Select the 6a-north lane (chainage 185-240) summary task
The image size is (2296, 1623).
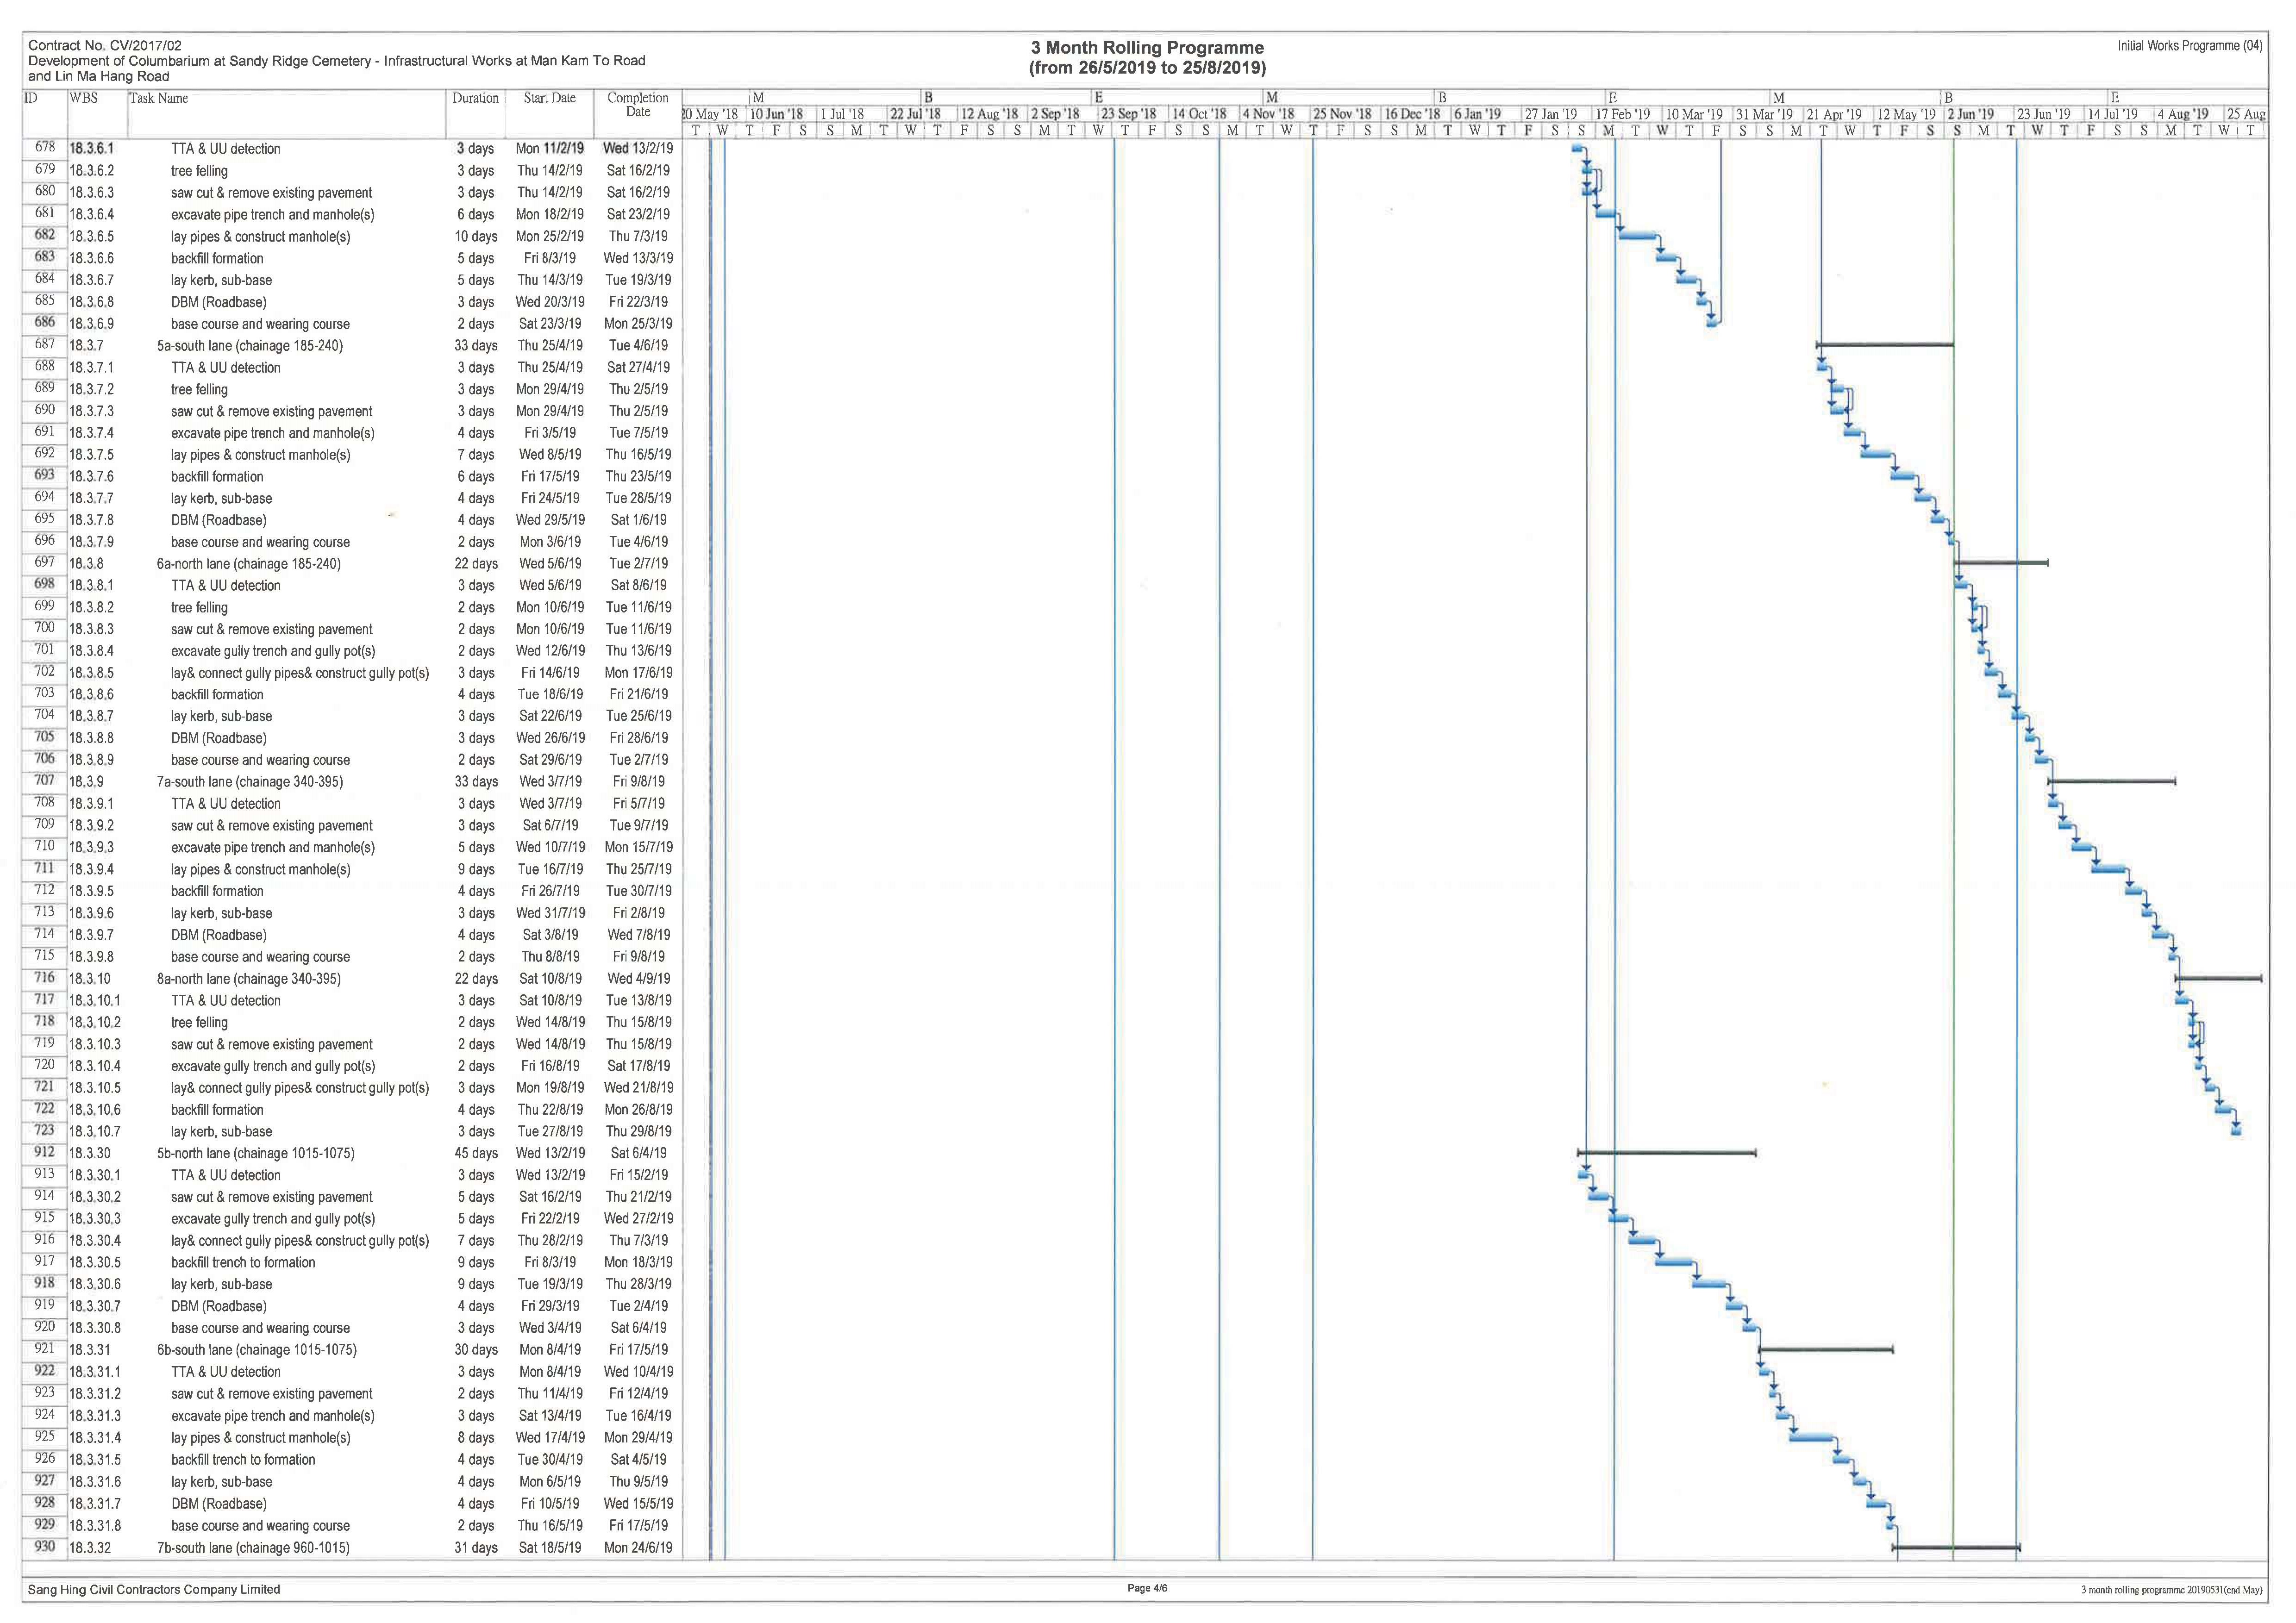[248, 564]
